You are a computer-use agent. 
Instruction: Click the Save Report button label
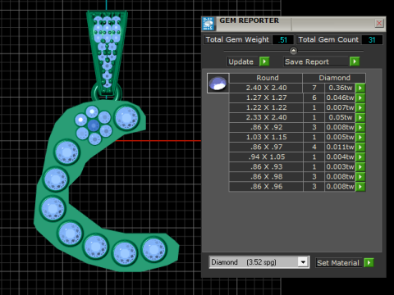coord(316,61)
